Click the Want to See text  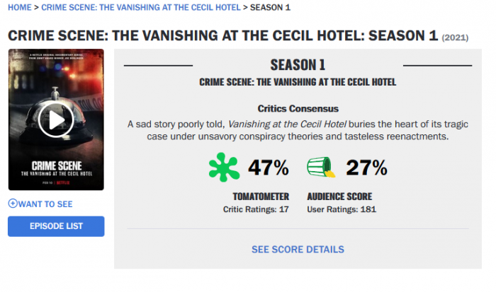[x=45, y=204]
